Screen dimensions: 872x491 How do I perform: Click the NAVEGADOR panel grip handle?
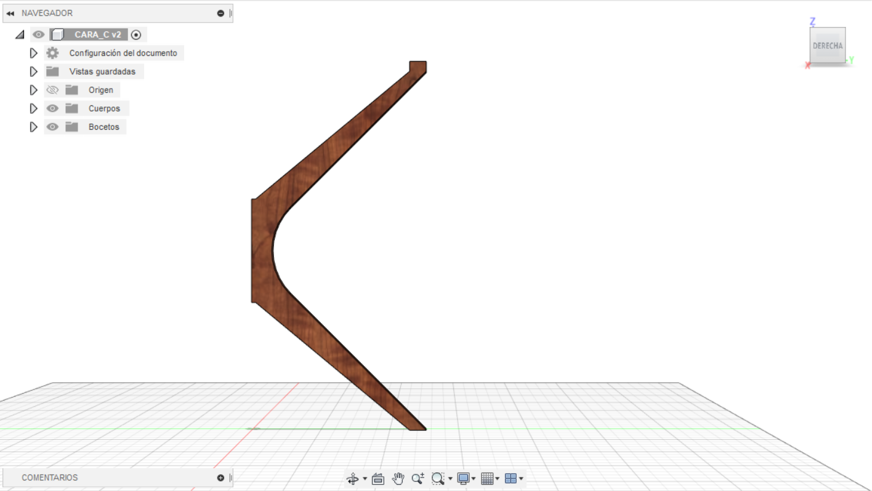pos(230,13)
